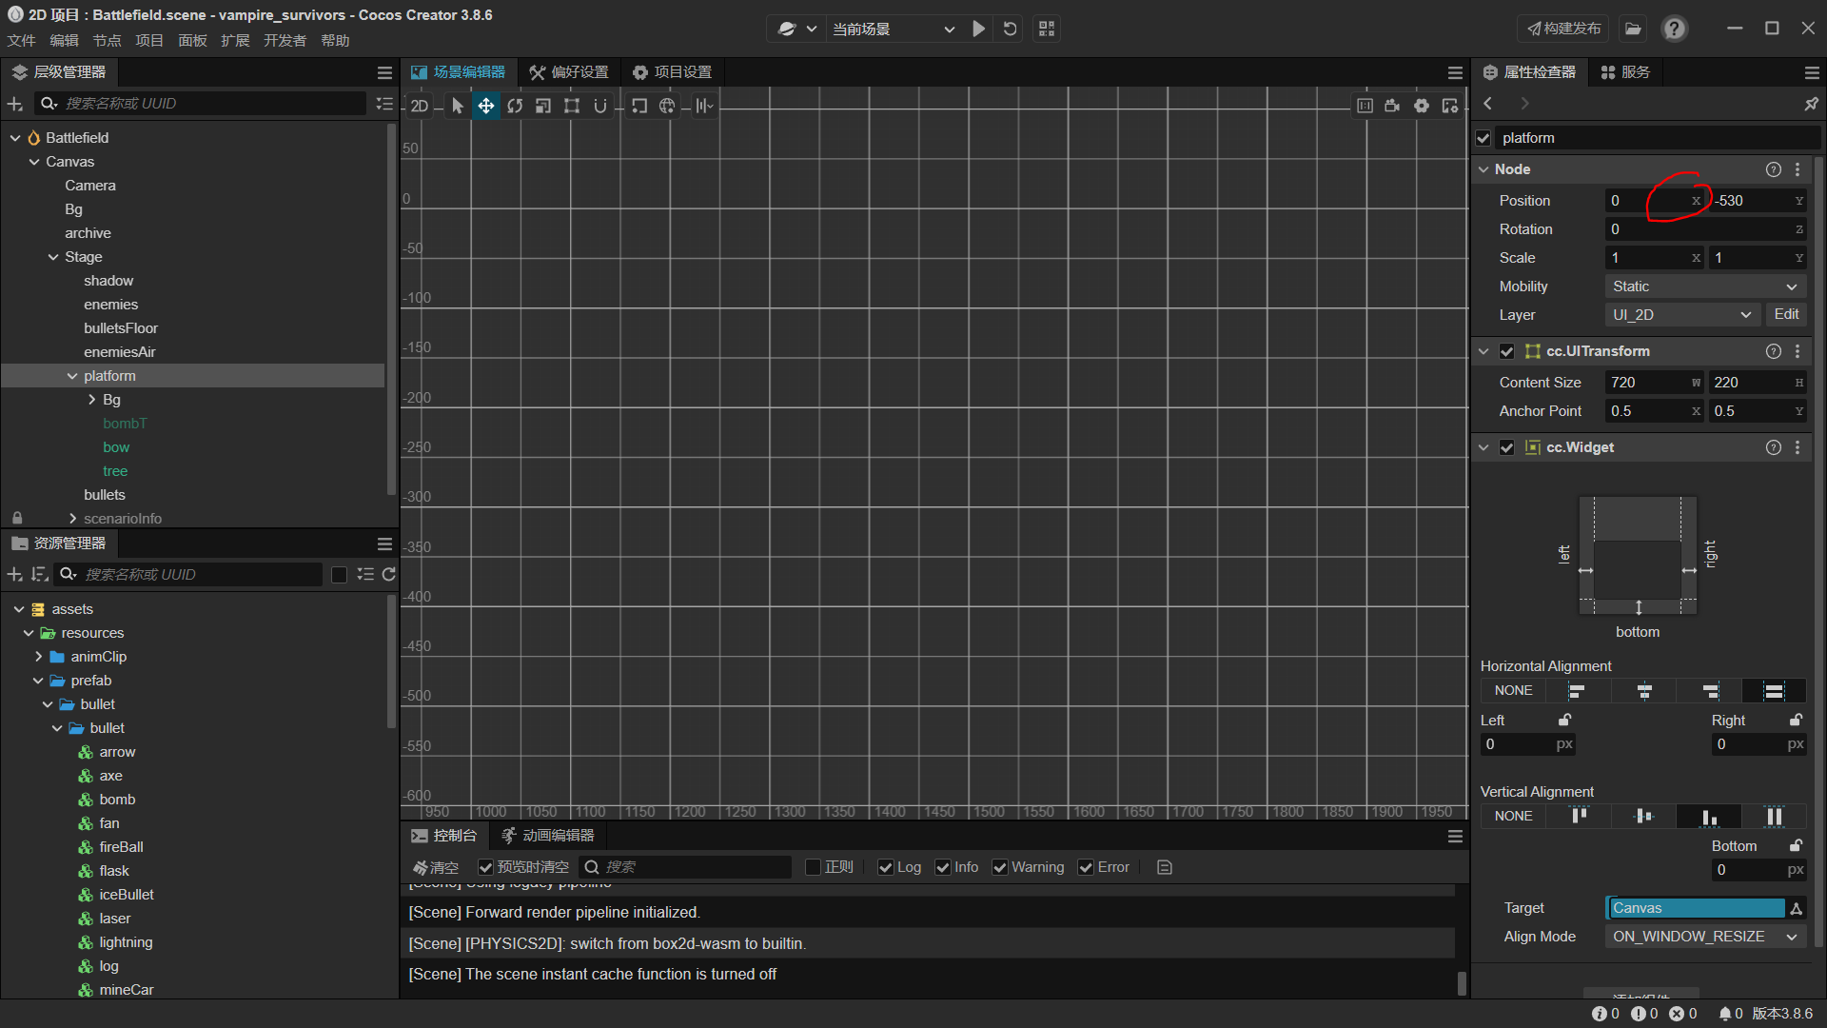Open the Align Mode dropdown
Viewport: 1827px width, 1028px height.
click(1703, 937)
